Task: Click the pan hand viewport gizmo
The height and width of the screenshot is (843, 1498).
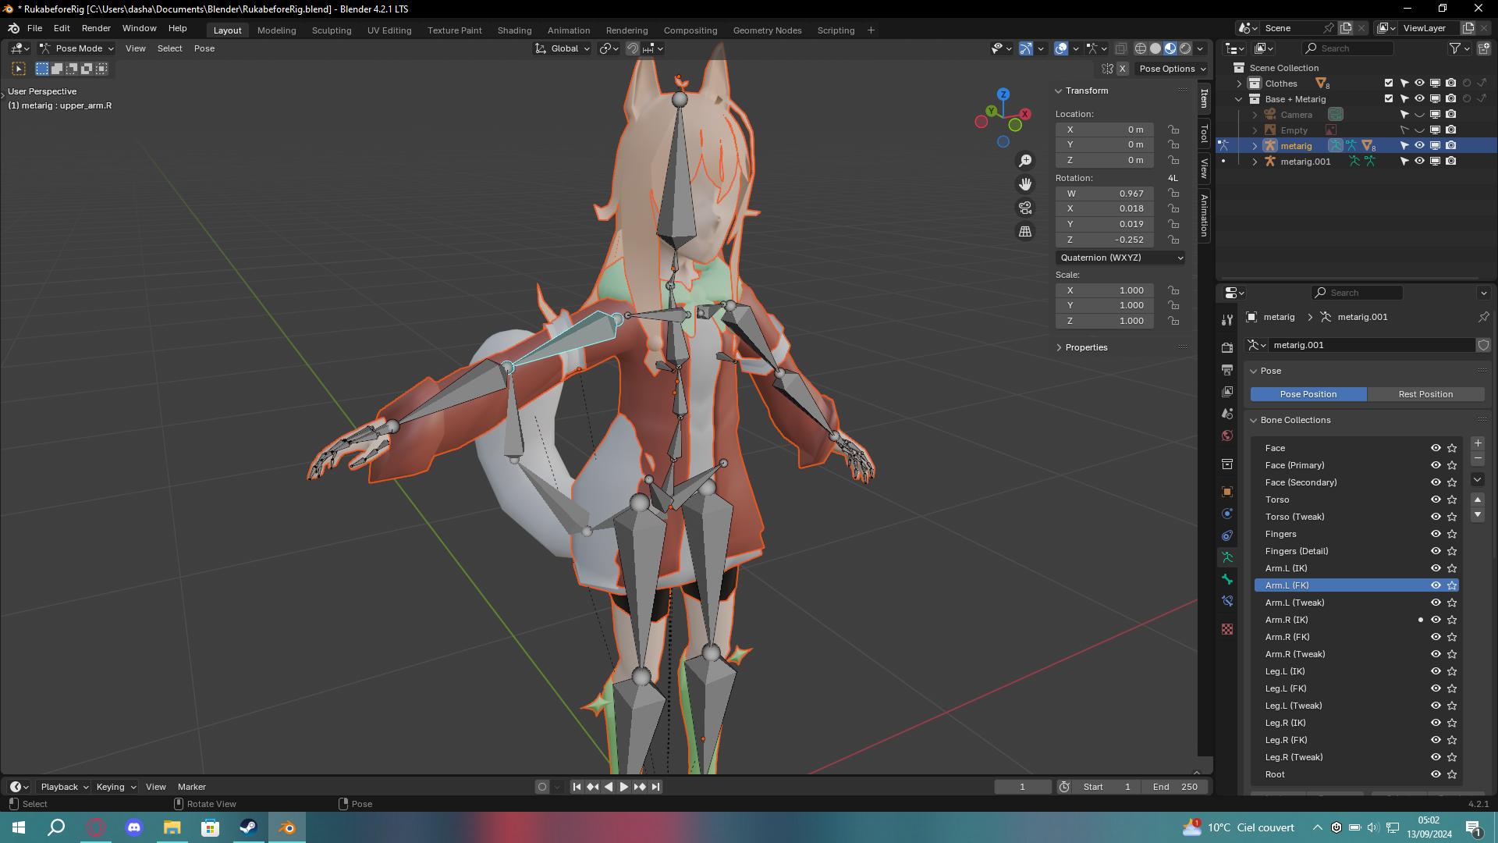Action: coord(1025,184)
